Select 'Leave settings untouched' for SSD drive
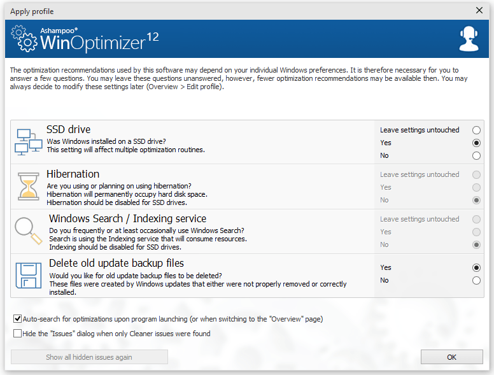The height and width of the screenshot is (375, 494). pos(476,130)
